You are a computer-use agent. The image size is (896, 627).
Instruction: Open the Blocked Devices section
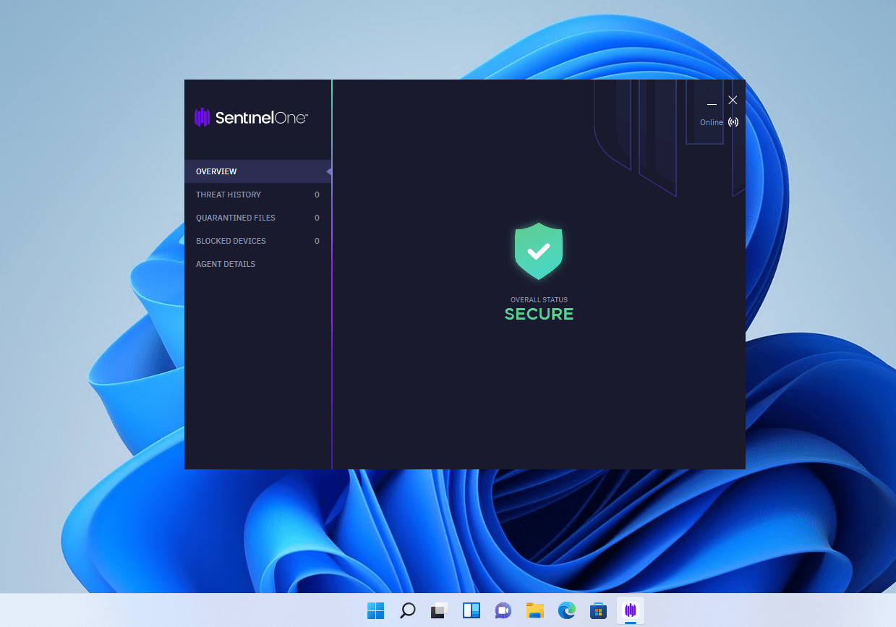231,240
